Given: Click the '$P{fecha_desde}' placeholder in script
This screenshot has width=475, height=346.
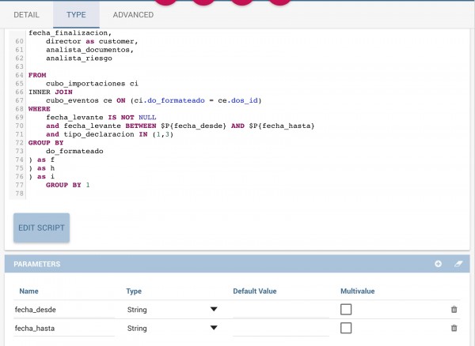Looking at the screenshot, I should click(x=194, y=126).
